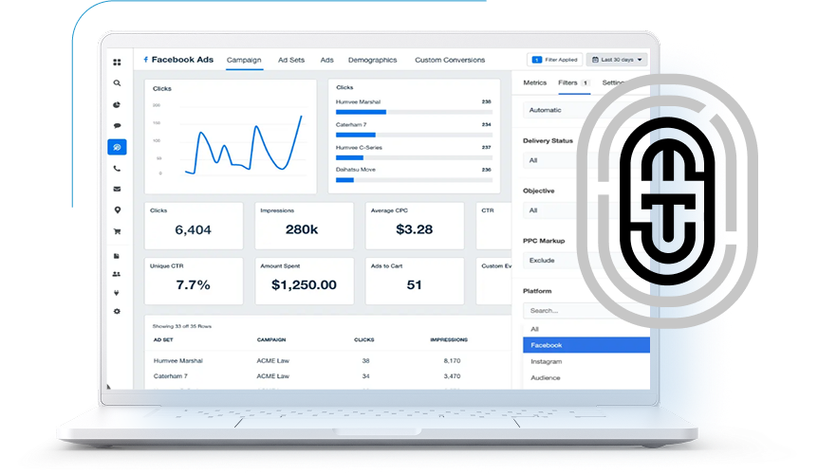Click the 3,470 impressions cell
The image size is (818, 474).
point(452,375)
